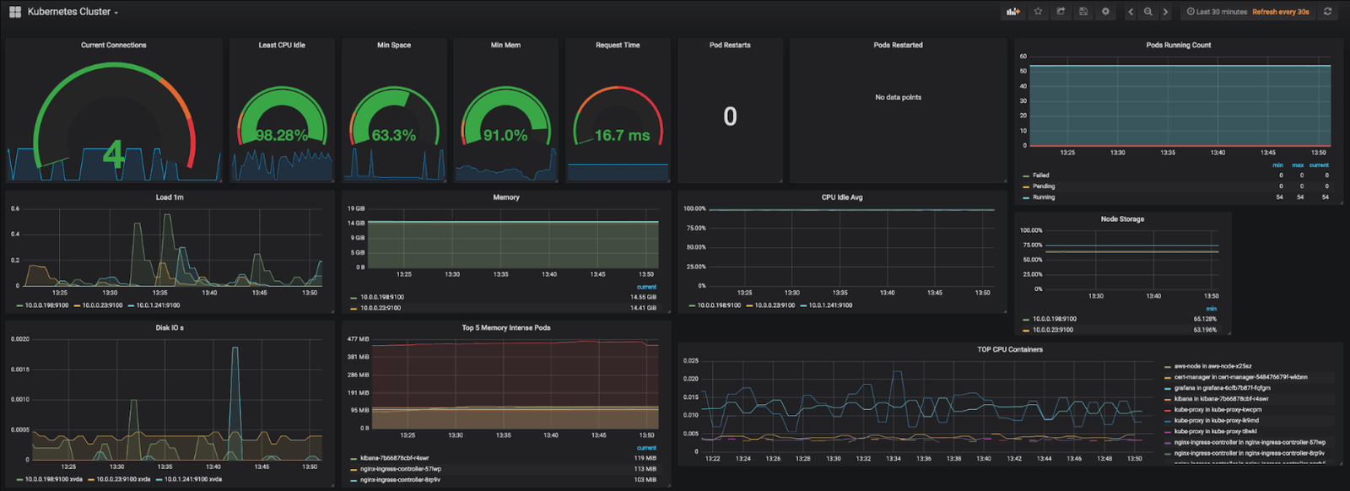Shift time range forward with right arrow
Image resolution: width=1350 pixels, height=491 pixels.
[1166, 12]
